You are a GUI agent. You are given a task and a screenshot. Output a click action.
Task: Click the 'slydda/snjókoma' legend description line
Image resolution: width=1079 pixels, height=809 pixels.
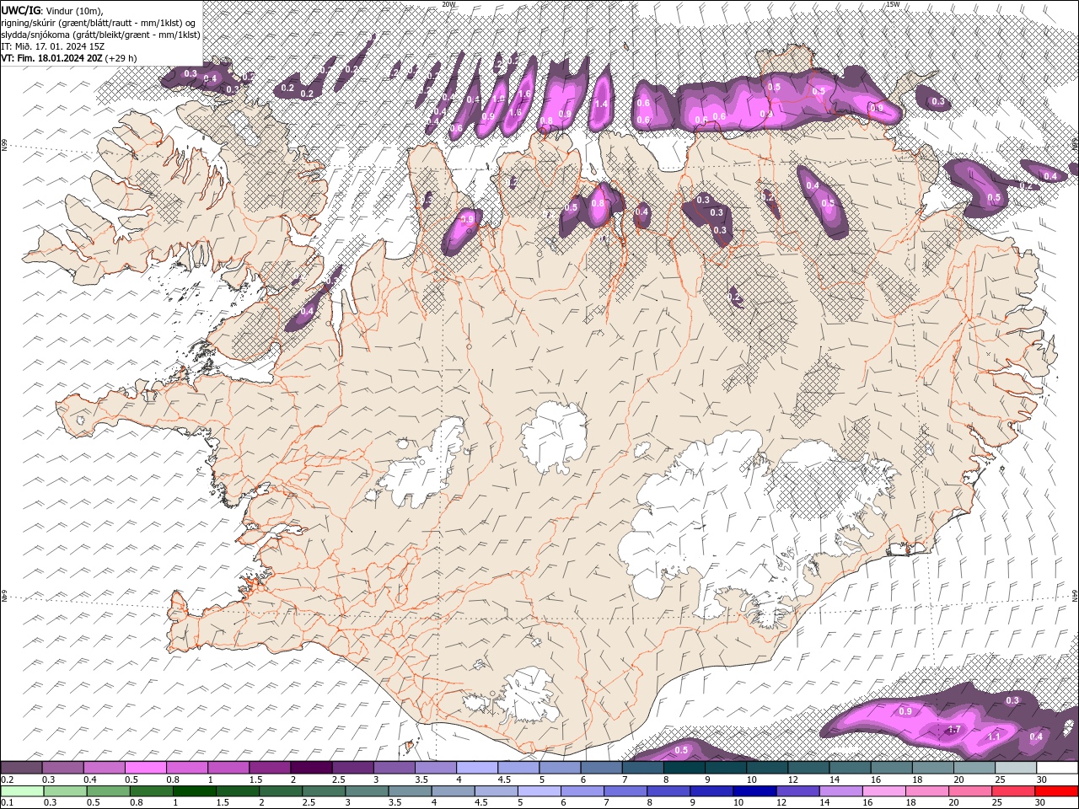pyautogui.click(x=100, y=35)
